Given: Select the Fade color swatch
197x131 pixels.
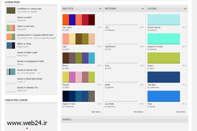Looking at the screenshot, I should tap(164, 96).
